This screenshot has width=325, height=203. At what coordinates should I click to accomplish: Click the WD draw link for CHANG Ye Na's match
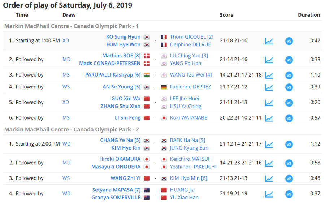tap(66, 144)
